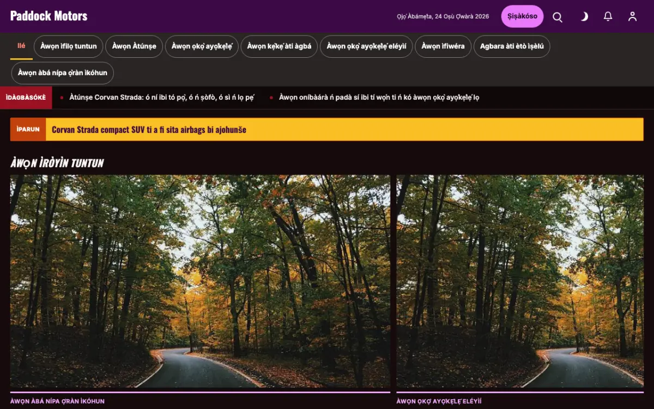Open Àwọn ìfilọ̀ tuntun tab
This screenshot has height=409, width=654.
pyautogui.click(x=69, y=46)
